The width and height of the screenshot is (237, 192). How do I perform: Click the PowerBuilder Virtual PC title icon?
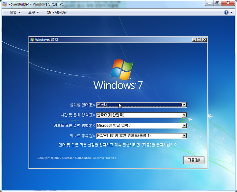(x=5, y=4)
